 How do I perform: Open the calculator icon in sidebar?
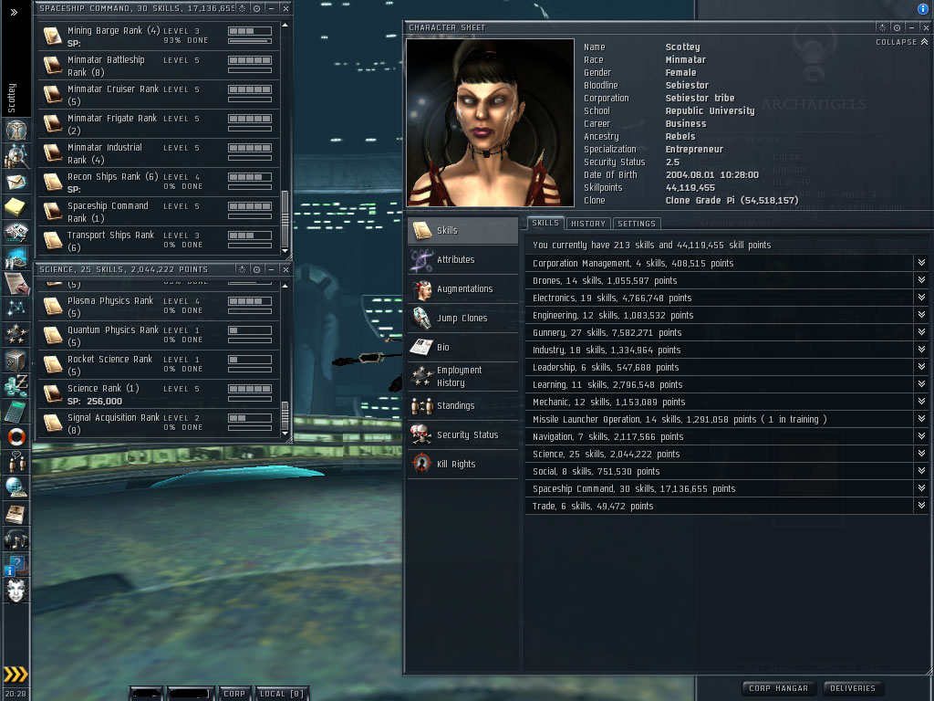[16, 412]
